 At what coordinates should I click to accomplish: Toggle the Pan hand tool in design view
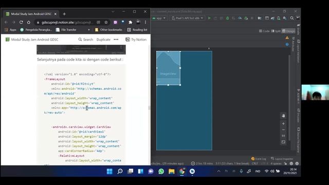pyautogui.click(x=283, y=116)
